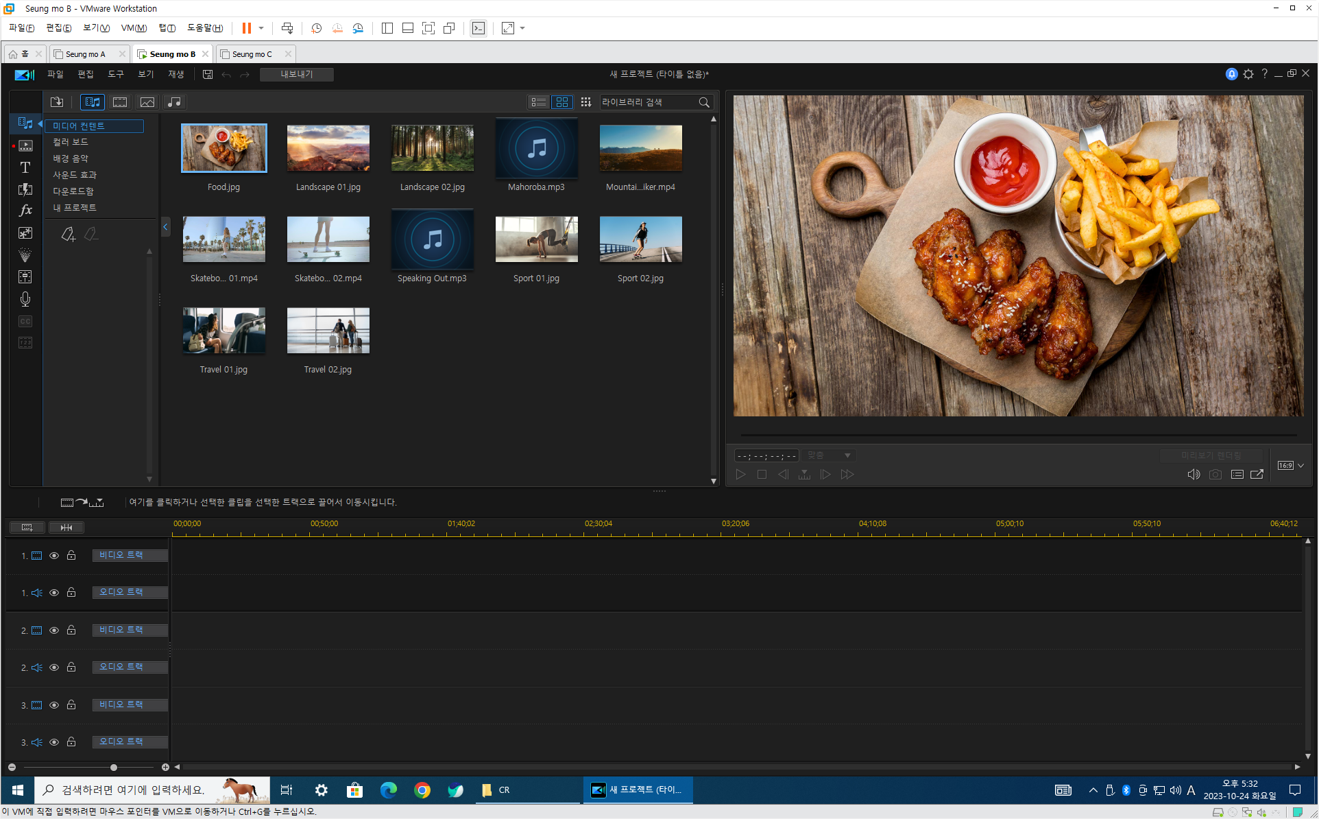The image size is (1319, 819).
Task: Toggle visibility of video track 3
Action: (x=54, y=705)
